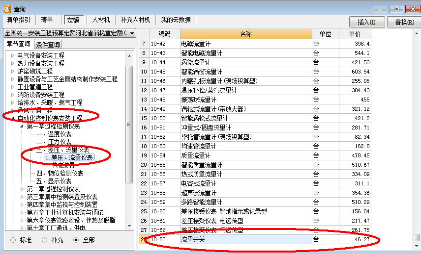
Task: Switch to the 清单指引 tab
Action: click(x=18, y=20)
